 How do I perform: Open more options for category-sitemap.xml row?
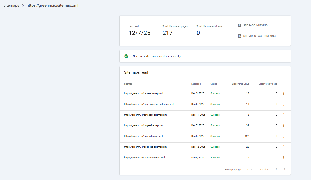coord(284,115)
